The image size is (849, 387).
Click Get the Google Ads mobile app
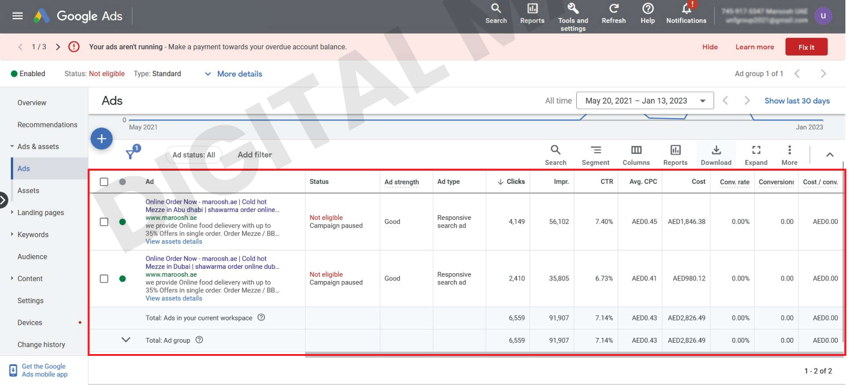point(44,370)
